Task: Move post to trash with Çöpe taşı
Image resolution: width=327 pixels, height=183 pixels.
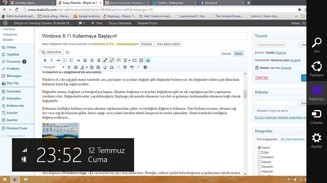Action: point(262,77)
